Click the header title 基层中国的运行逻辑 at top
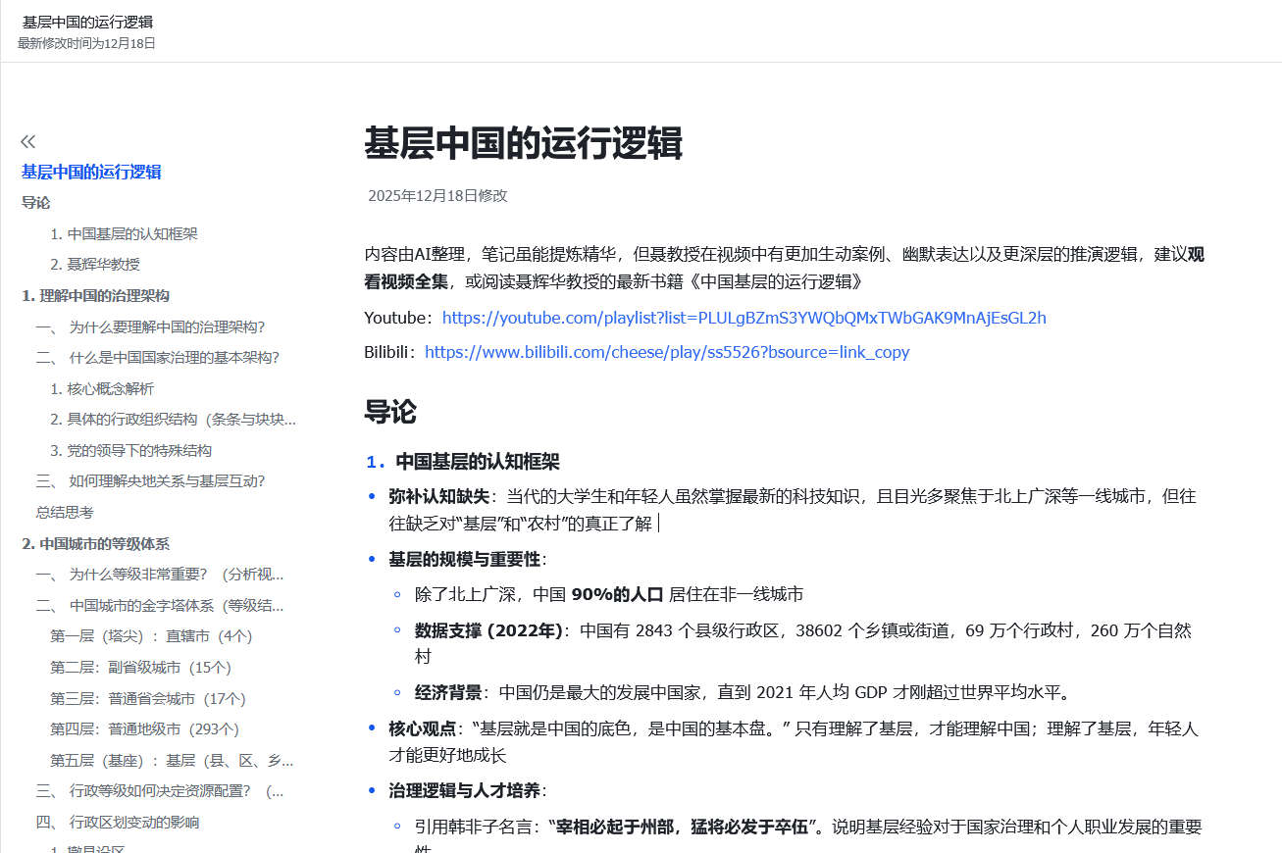The height and width of the screenshot is (853, 1282). tap(87, 22)
